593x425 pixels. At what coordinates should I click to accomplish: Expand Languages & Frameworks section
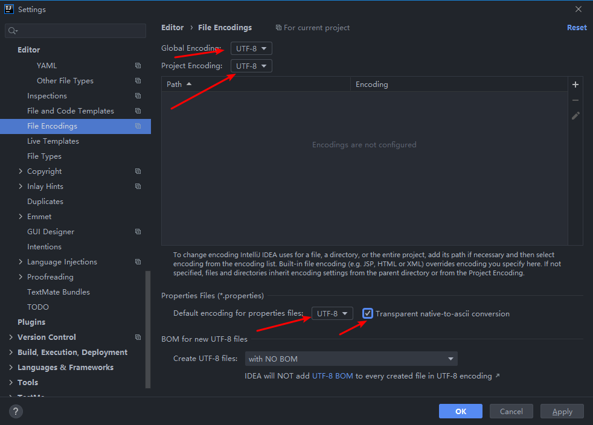[x=11, y=368]
